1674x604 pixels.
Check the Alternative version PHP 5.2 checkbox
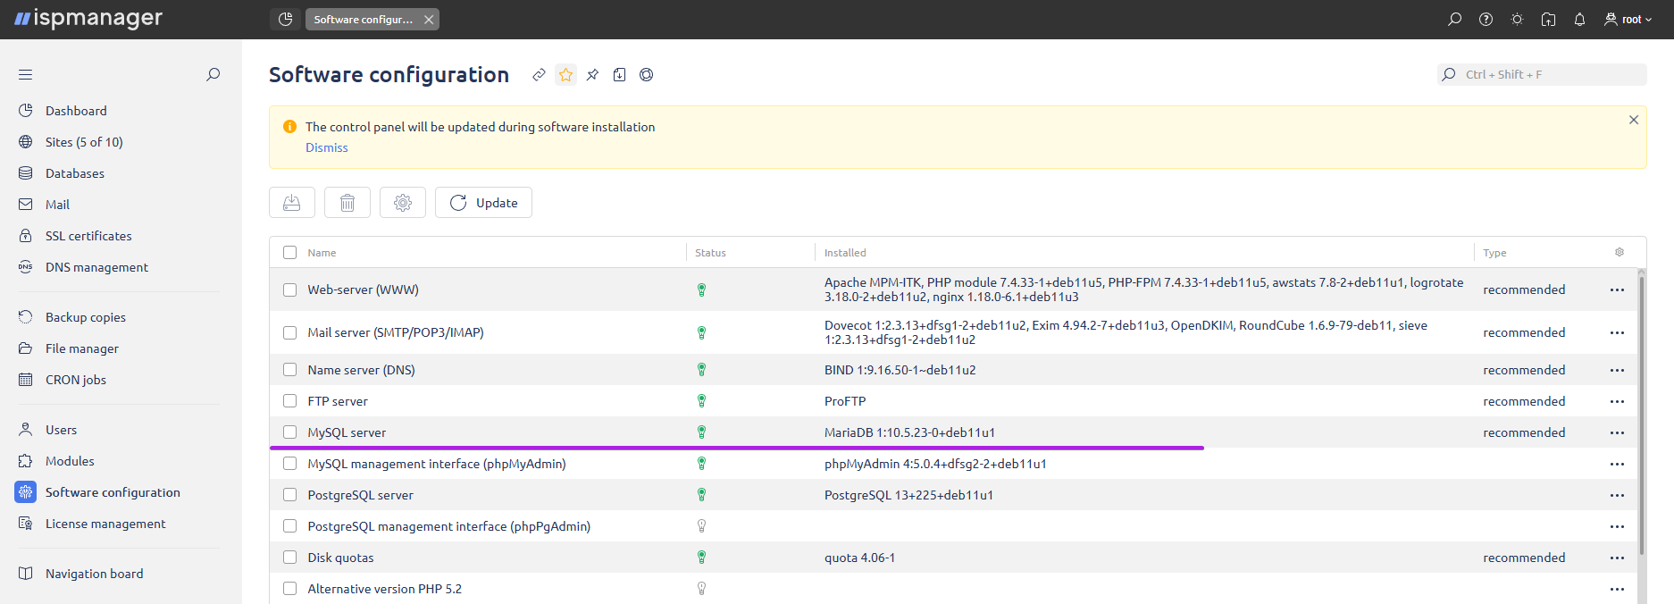pyautogui.click(x=289, y=589)
